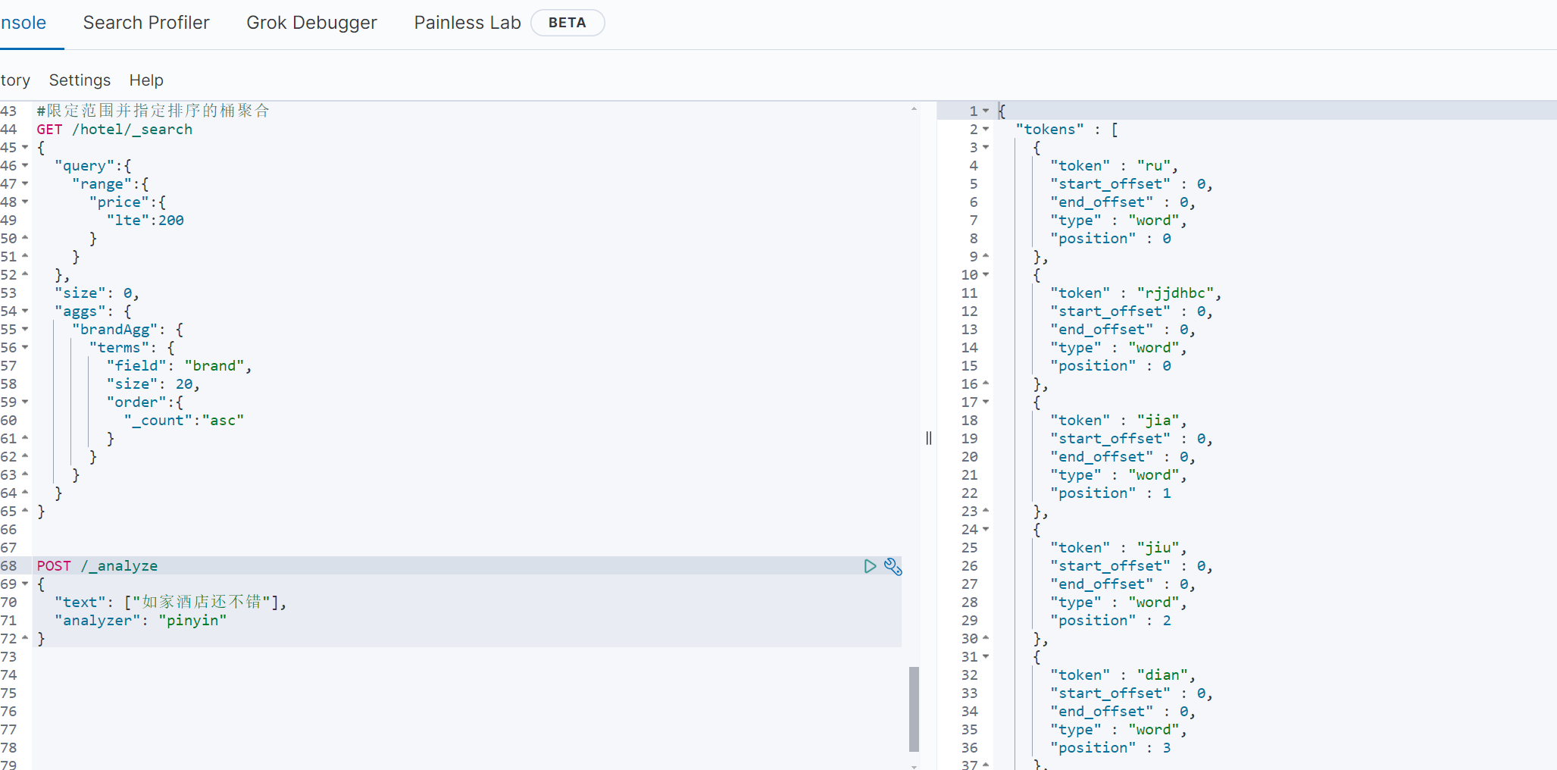Viewport: 1557px width, 770px height.
Task: Click the "size": 0 line
Action: tap(97, 293)
